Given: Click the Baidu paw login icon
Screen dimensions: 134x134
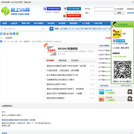Looking at the screenshot, I should (x=45, y=9).
